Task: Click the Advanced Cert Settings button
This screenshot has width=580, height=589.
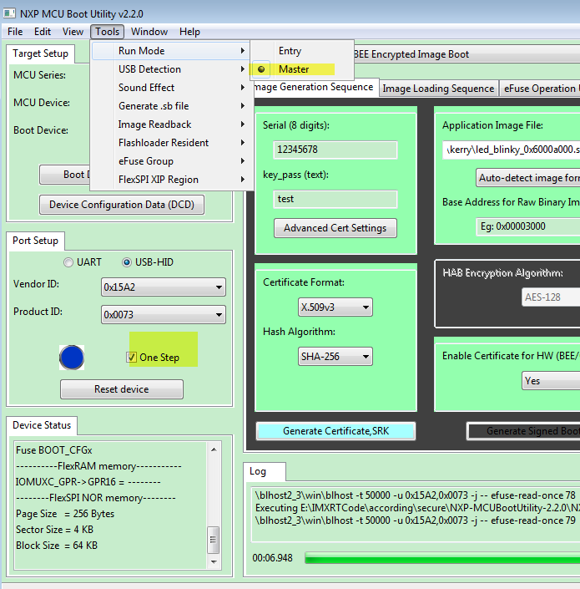Action: 335,228
